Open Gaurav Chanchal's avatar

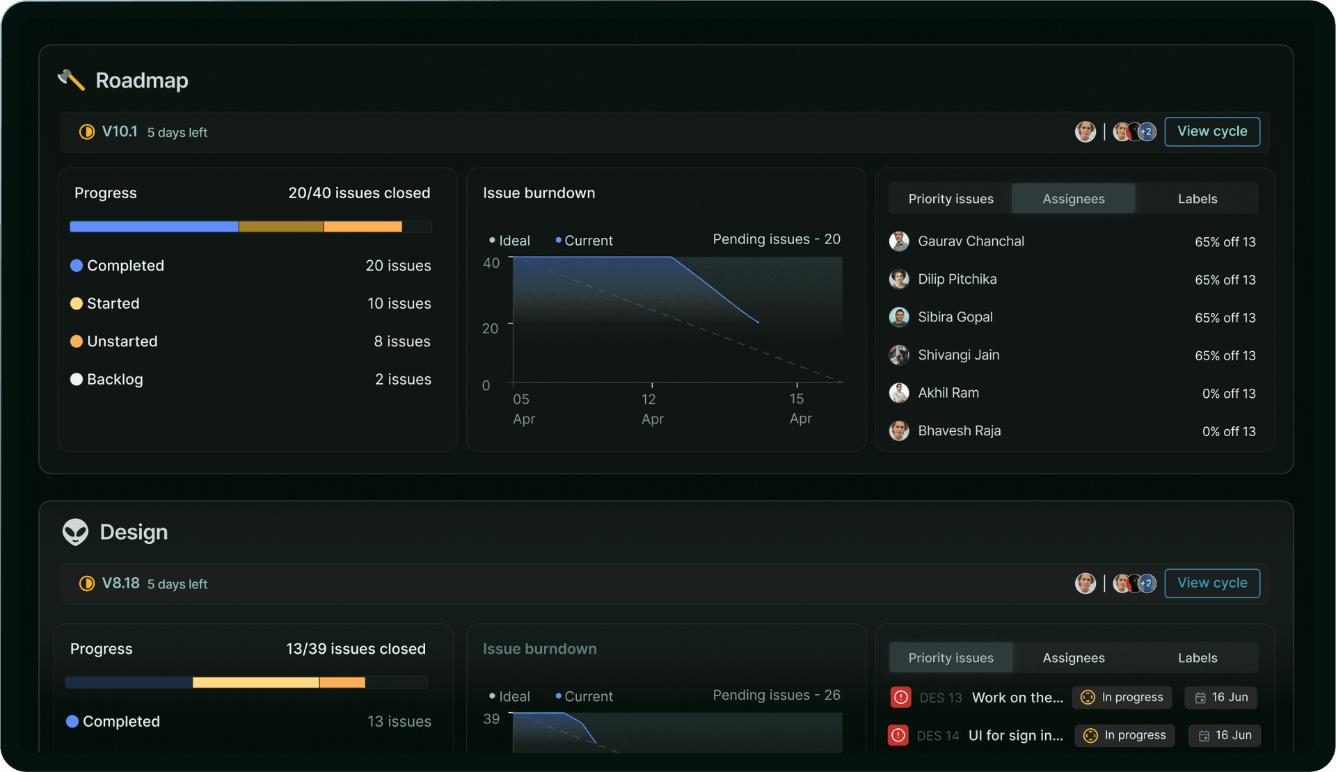(899, 241)
